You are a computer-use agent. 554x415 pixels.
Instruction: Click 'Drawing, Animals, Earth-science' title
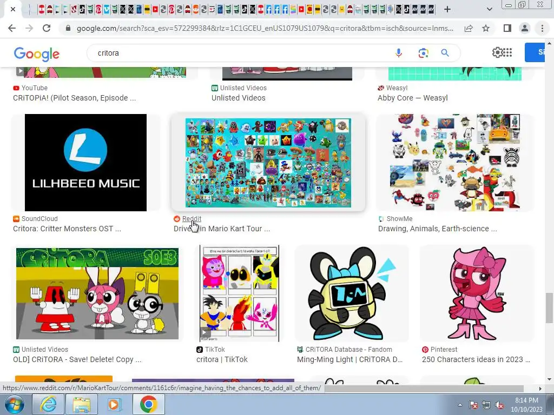[x=437, y=229]
